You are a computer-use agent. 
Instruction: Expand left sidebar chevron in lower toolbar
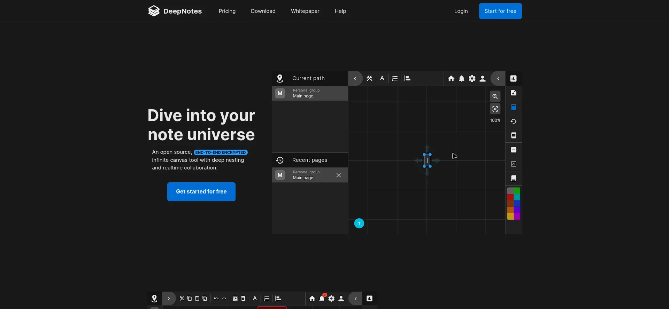point(169,299)
